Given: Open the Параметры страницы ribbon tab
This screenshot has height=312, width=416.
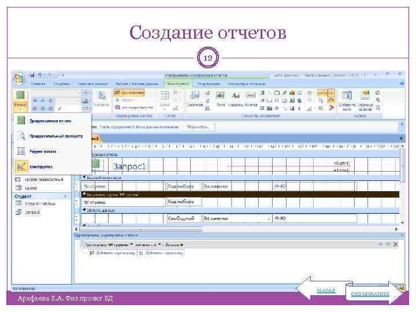Looking at the screenshot, I should click(247, 84).
